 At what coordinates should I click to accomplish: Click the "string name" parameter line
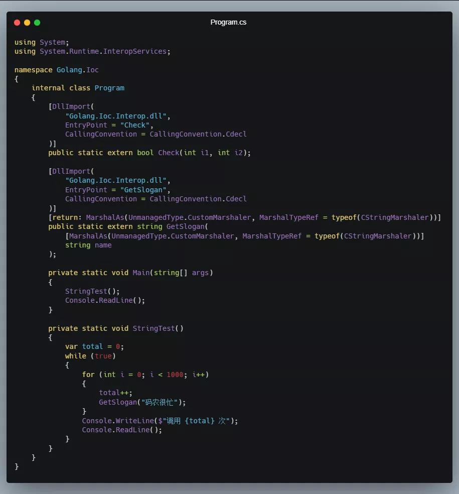click(x=88, y=245)
